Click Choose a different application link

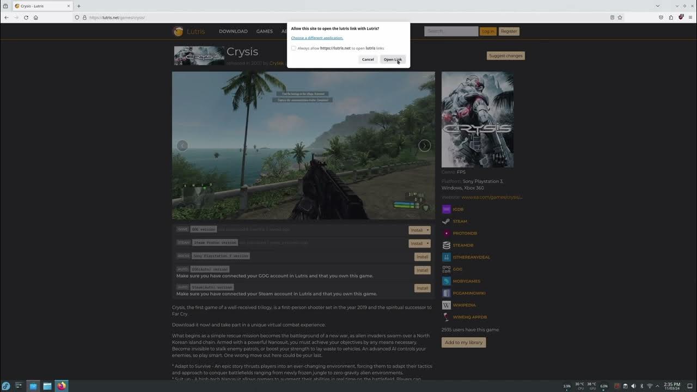click(x=317, y=38)
